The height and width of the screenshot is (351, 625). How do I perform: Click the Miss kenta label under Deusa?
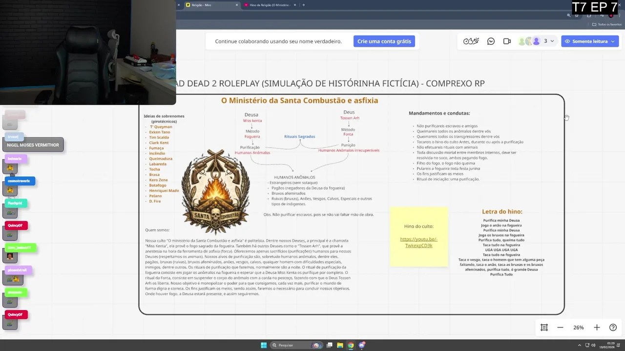[x=252, y=120]
